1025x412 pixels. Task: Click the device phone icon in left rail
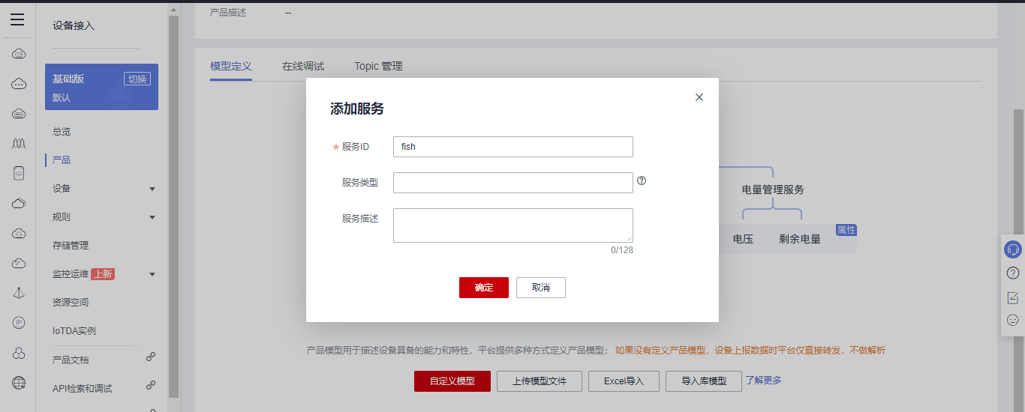(x=19, y=172)
